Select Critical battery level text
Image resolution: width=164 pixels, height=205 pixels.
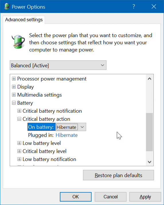point(45,151)
